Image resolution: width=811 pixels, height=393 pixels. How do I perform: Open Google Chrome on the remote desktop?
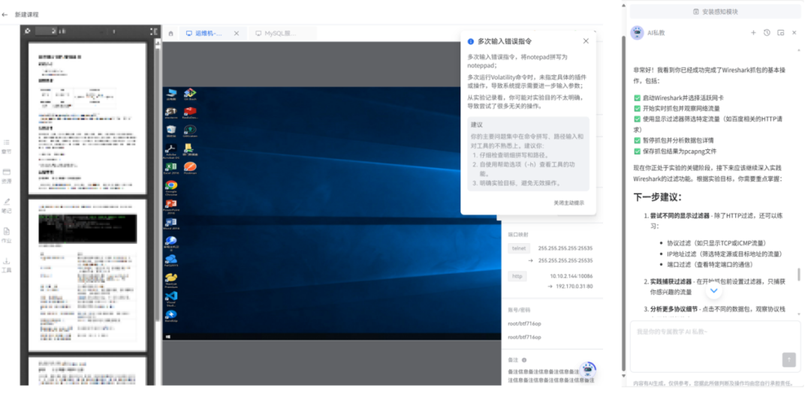171,185
